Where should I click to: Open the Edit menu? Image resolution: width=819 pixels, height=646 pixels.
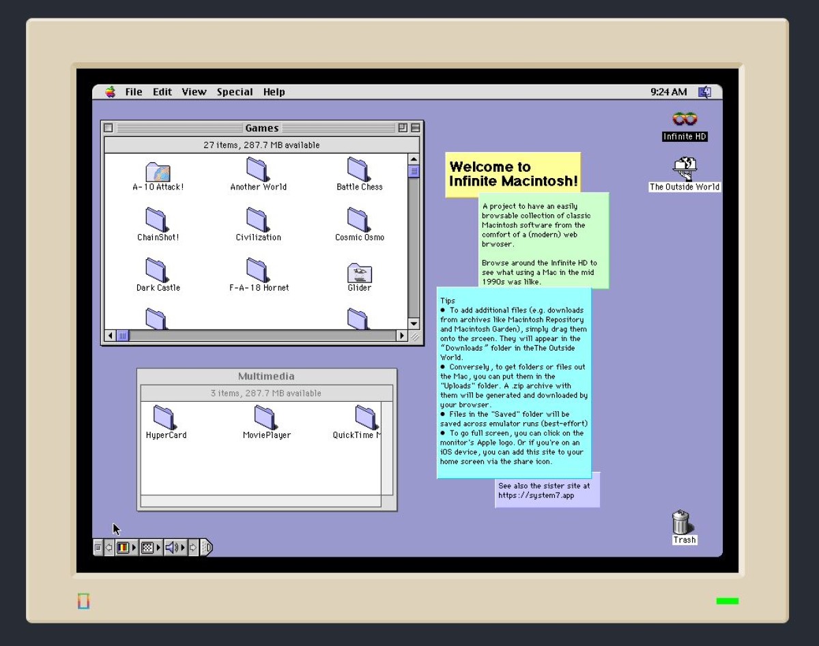[162, 92]
